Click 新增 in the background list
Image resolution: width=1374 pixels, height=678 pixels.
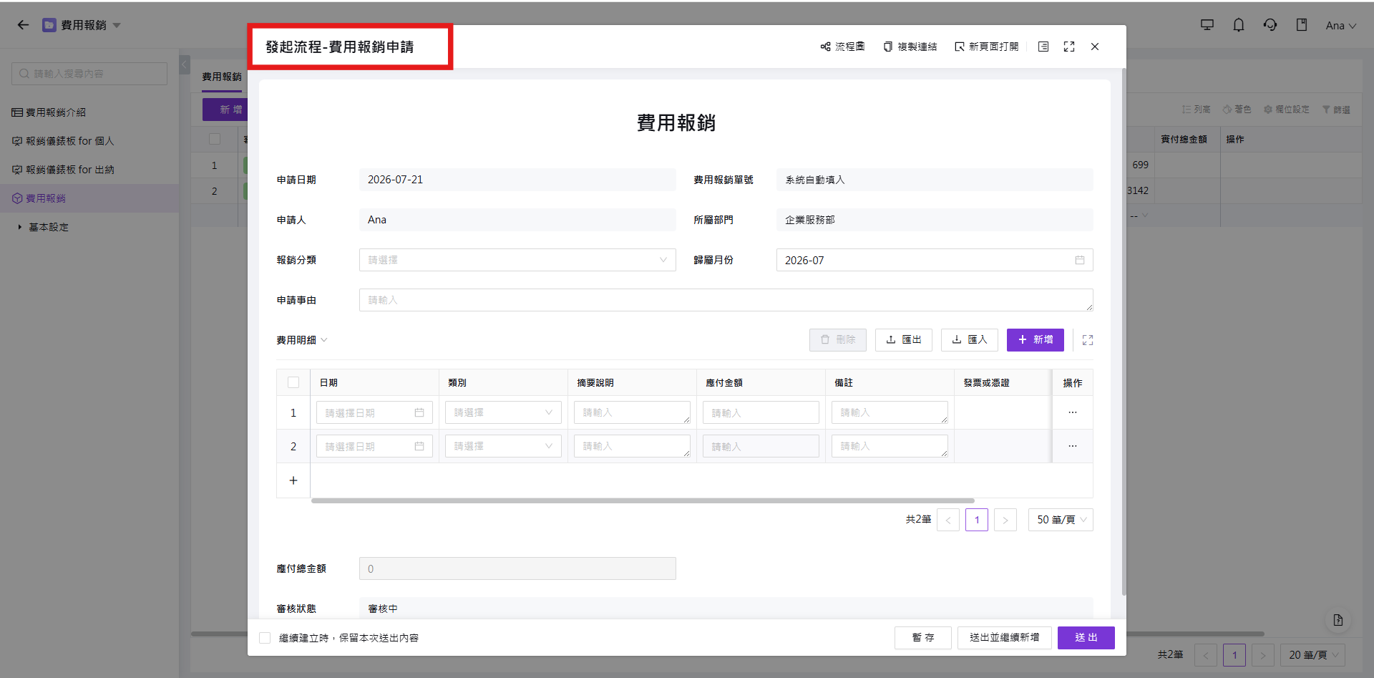point(225,110)
